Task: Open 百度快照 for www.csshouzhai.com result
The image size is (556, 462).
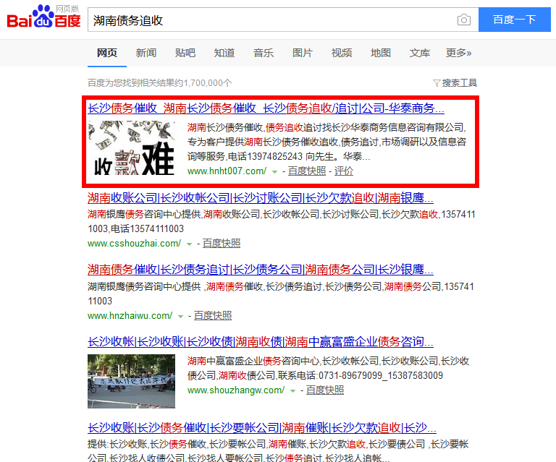Action: point(222,244)
